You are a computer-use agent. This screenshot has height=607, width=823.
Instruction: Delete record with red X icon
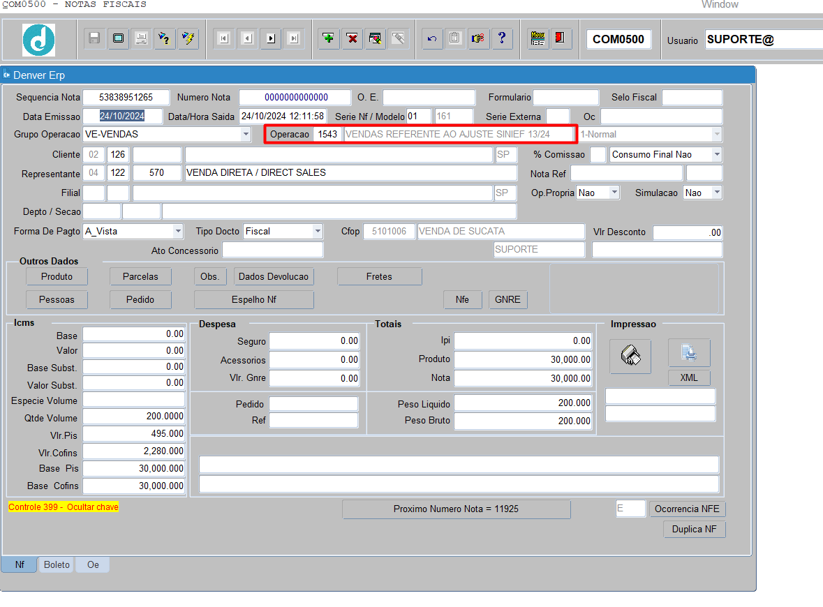[x=353, y=38]
